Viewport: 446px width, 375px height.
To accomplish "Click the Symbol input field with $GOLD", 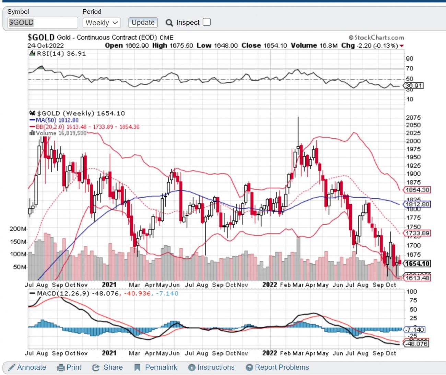I will pos(43,23).
